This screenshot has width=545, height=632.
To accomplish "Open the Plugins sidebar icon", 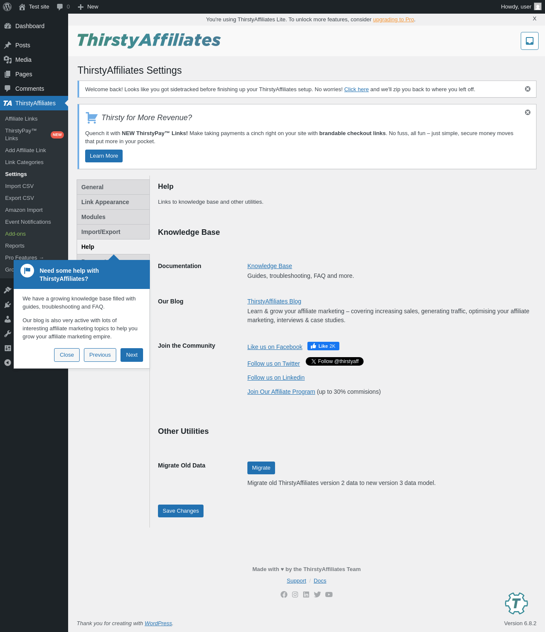I will (8, 304).
